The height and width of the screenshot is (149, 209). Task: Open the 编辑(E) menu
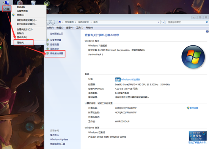[x=60, y=28]
